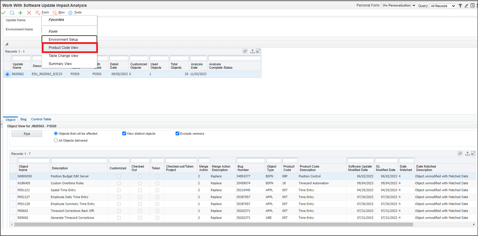Screen dimensions: 478x236
Task: Select the JN20562 row radio button
Action: [7, 74]
